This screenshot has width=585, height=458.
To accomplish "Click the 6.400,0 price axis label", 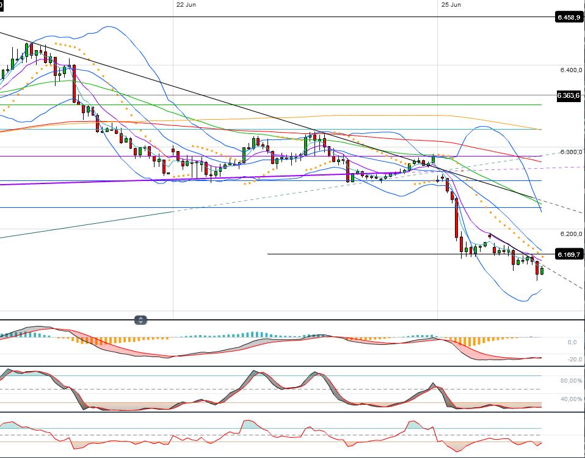I will (571, 70).
